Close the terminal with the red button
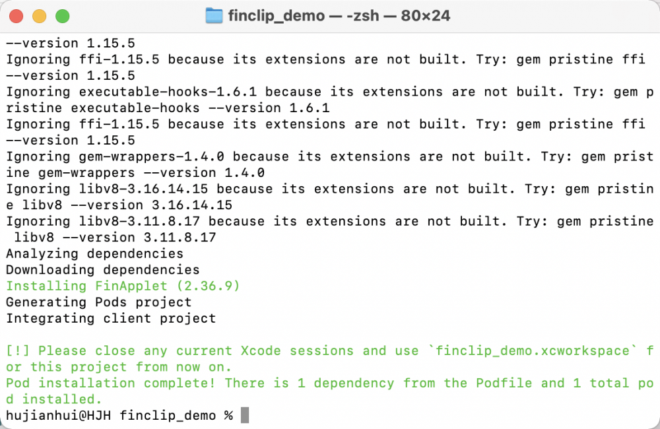 pos(16,16)
